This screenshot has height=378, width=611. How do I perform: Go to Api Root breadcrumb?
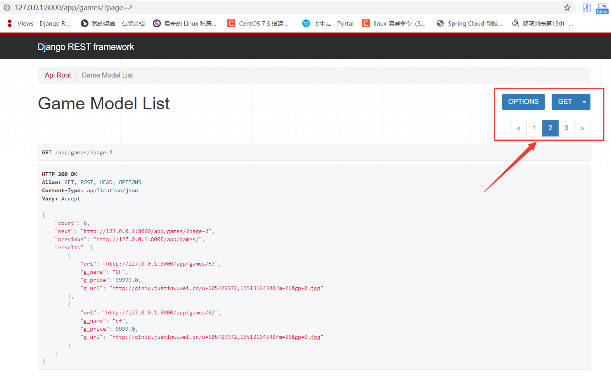pos(58,75)
